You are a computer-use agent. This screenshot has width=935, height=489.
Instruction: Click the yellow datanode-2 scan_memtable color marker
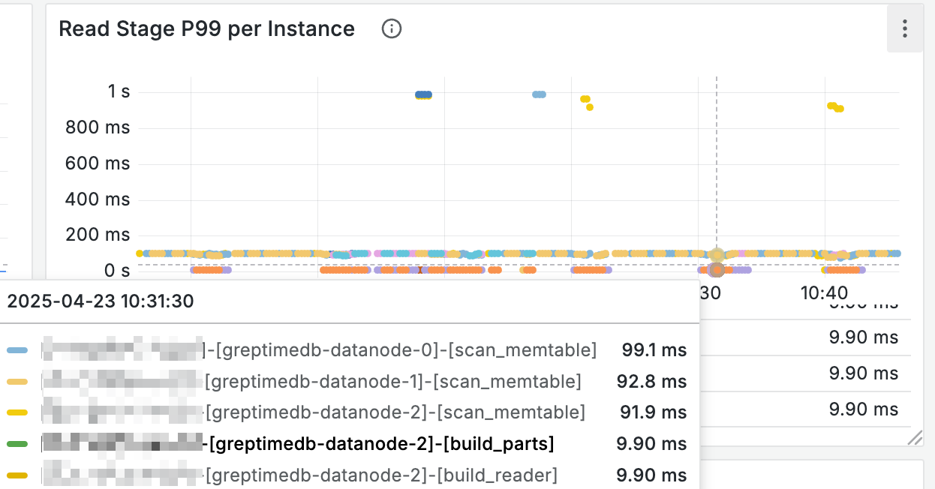coord(17,412)
